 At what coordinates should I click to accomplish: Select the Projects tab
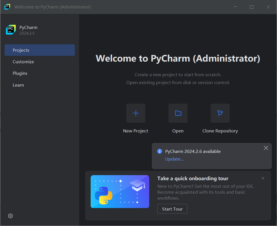[40, 50]
